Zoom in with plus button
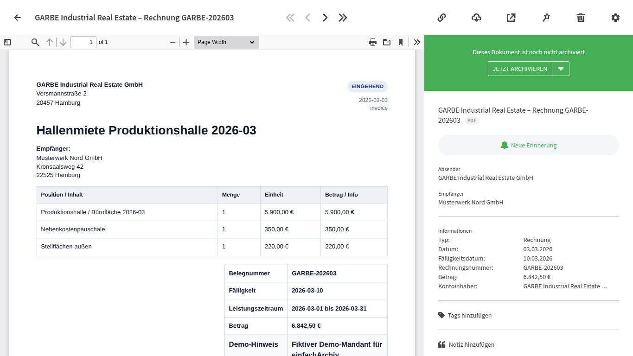Viewport: 633px width, 356px height. pyautogui.click(x=186, y=42)
